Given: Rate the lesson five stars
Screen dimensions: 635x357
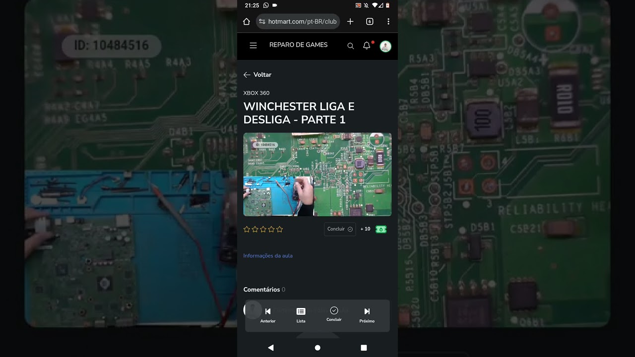Looking at the screenshot, I should pyautogui.click(x=279, y=229).
